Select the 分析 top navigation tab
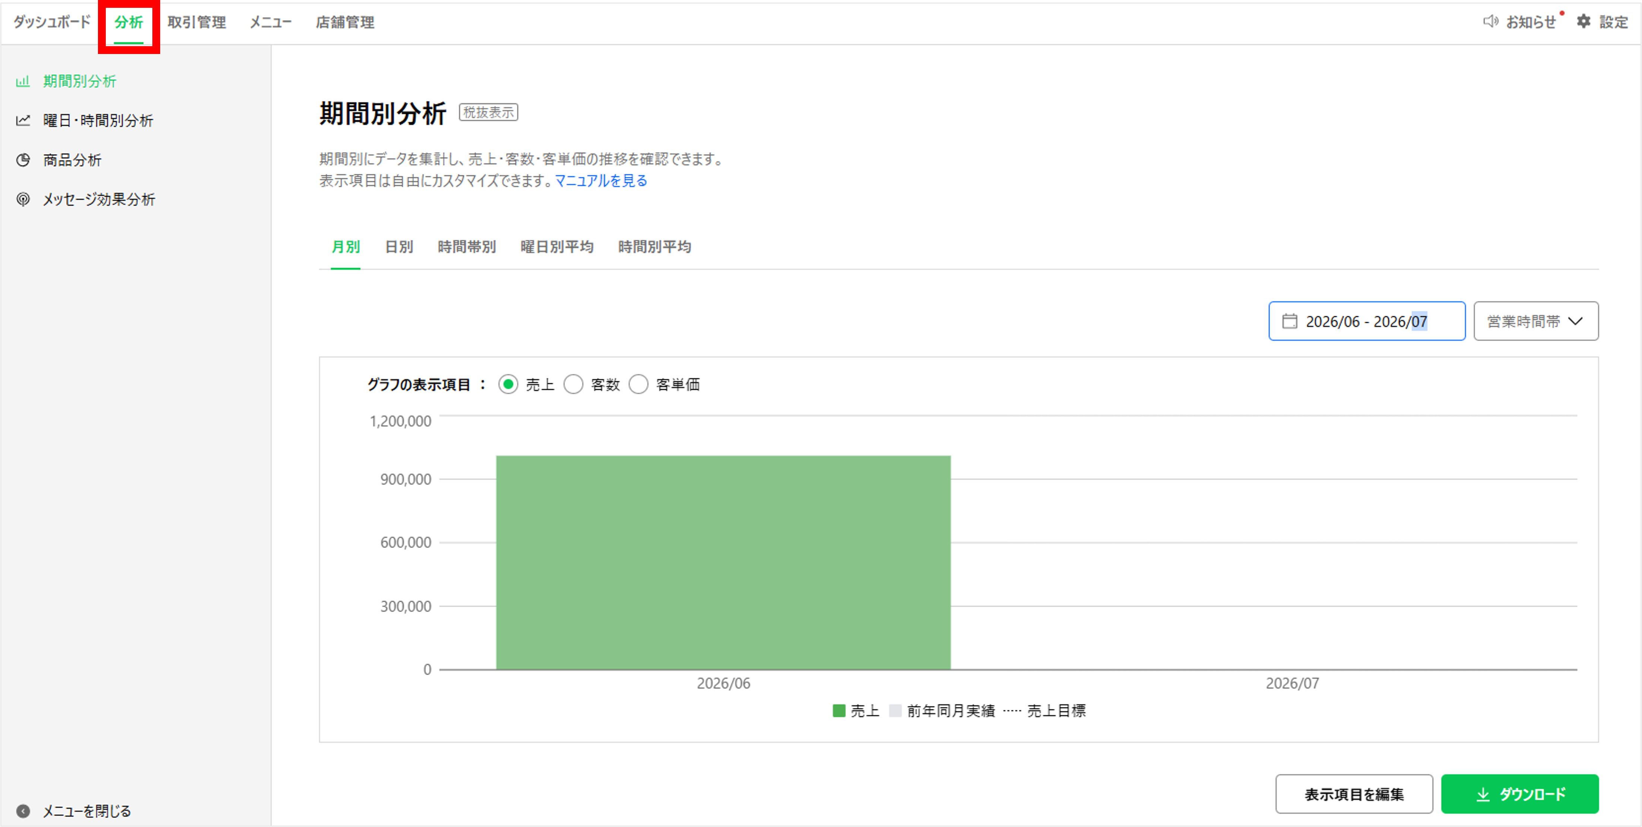Image resolution: width=1642 pixels, height=827 pixels. click(x=129, y=22)
